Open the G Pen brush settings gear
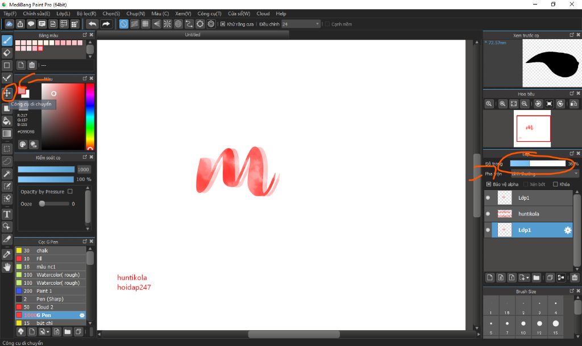The image size is (582, 346). click(82, 315)
